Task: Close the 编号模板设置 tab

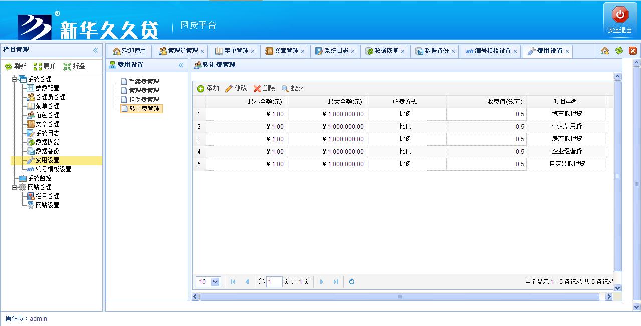Action: pos(515,51)
